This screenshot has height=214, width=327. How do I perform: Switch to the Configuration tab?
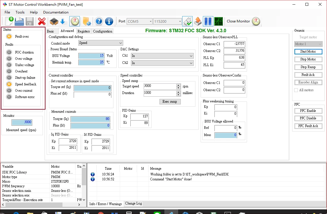(x=102, y=31)
